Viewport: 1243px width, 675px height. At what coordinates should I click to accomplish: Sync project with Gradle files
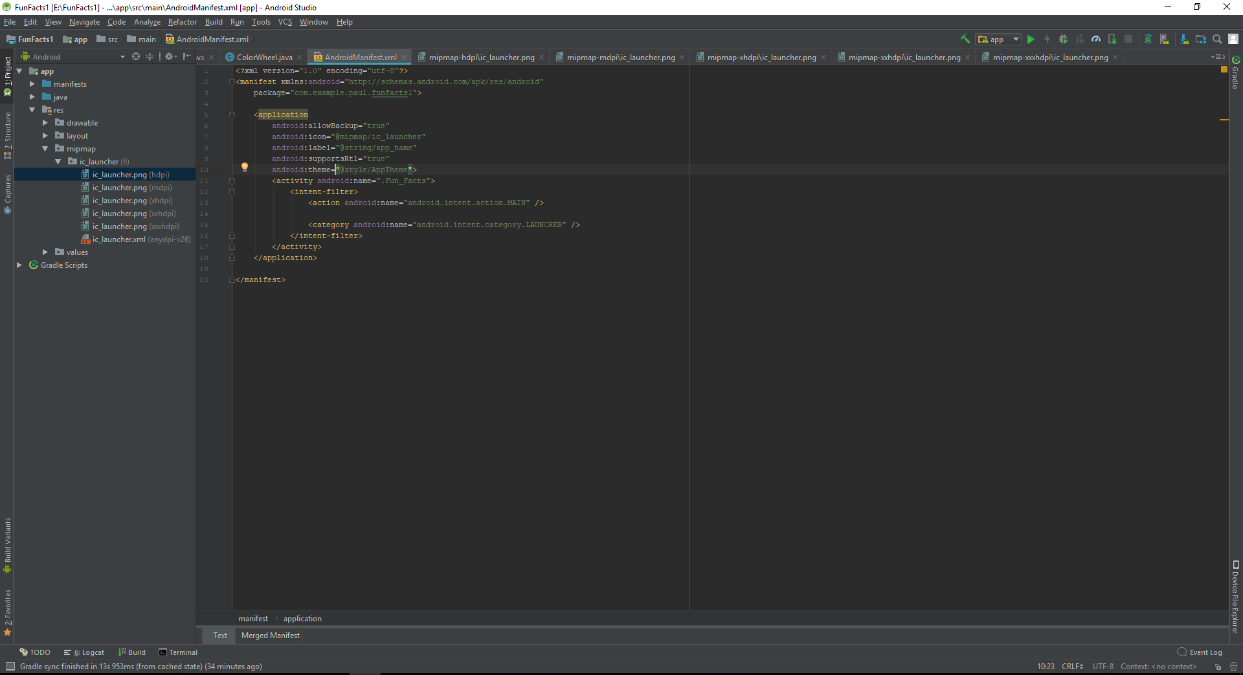[1148, 39]
